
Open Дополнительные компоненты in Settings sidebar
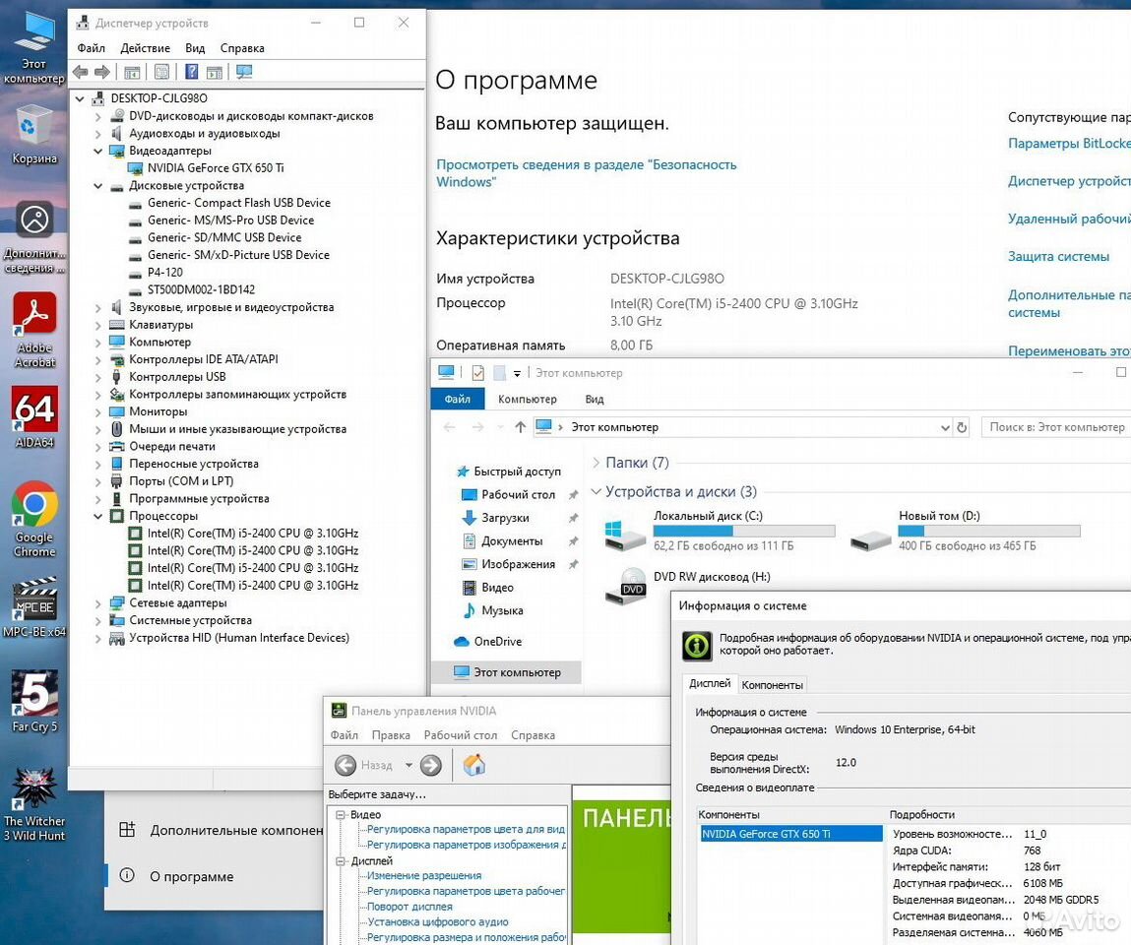(x=236, y=830)
